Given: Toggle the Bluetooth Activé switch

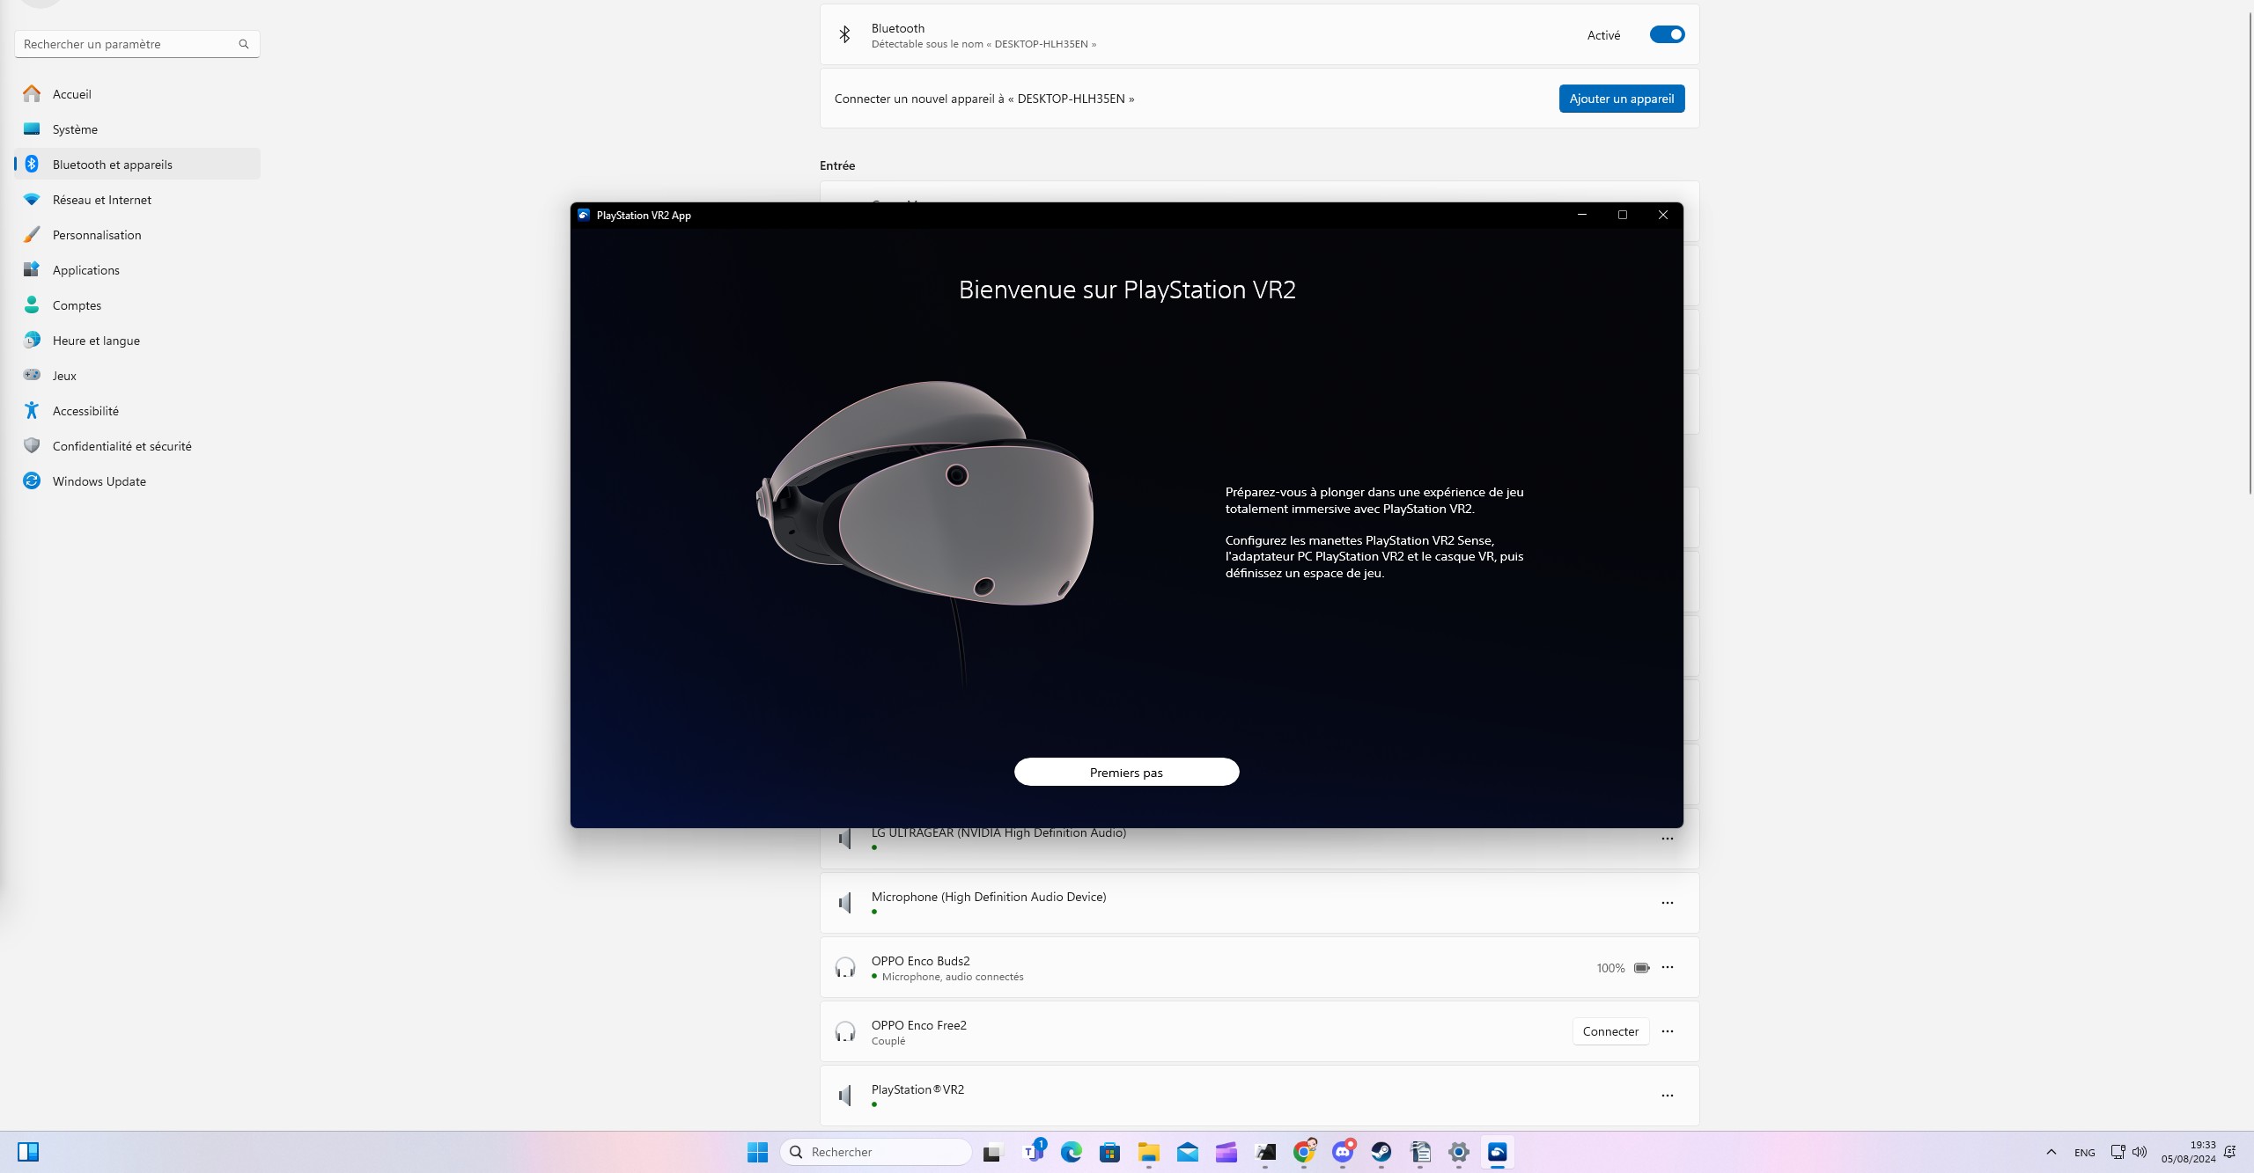Looking at the screenshot, I should [x=1665, y=33].
